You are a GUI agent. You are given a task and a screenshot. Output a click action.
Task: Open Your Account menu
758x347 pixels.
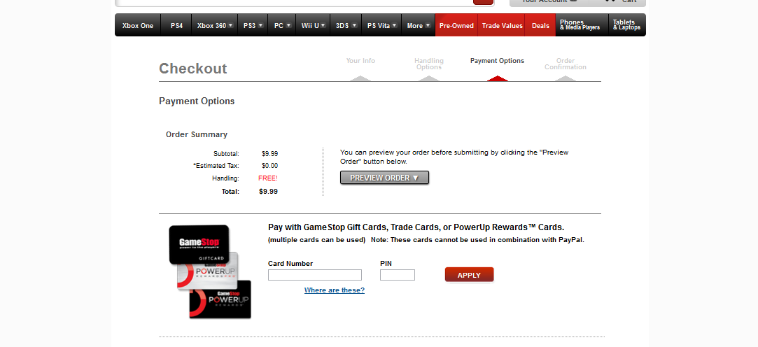549,1
